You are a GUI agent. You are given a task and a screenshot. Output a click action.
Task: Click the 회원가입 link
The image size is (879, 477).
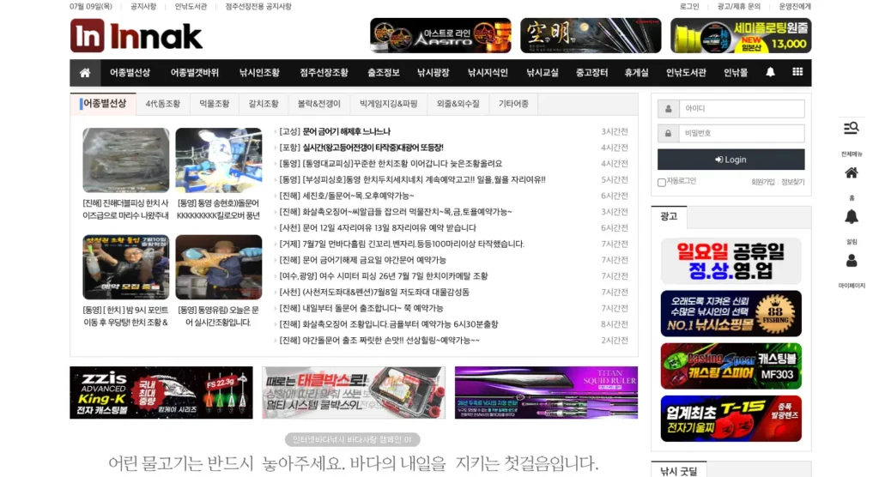pyautogui.click(x=762, y=182)
